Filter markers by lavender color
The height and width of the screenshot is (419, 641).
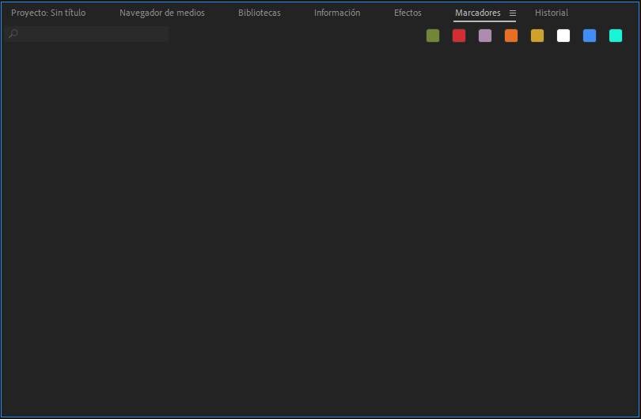click(x=485, y=36)
